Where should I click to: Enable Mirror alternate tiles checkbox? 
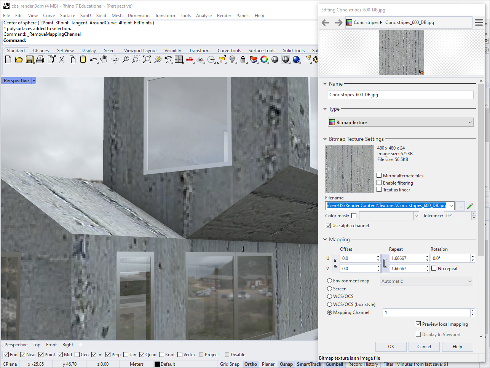click(379, 175)
